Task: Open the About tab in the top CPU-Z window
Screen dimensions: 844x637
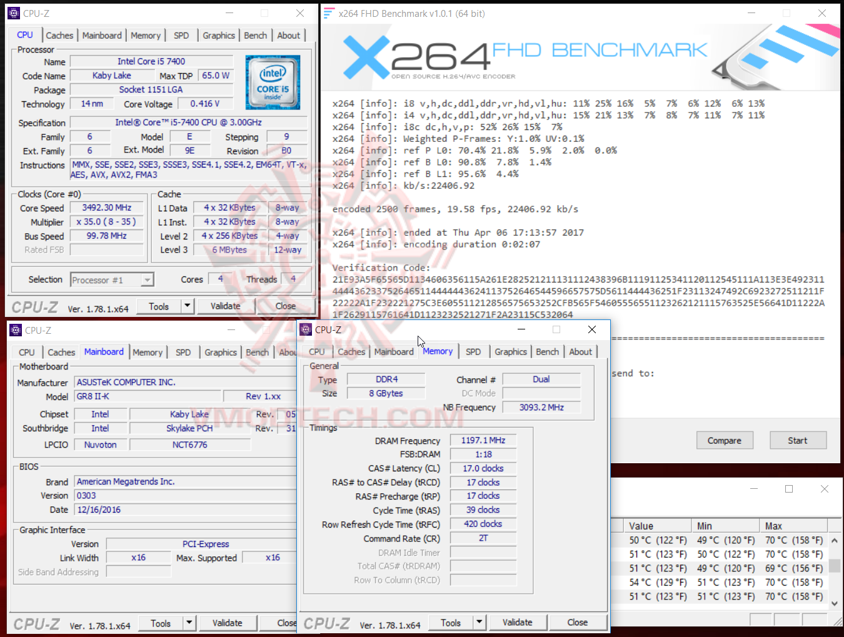Action: (x=289, y=36)
